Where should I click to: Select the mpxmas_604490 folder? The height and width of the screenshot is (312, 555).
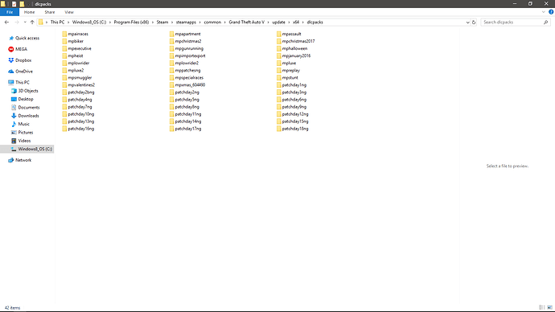tap(187, 85)
